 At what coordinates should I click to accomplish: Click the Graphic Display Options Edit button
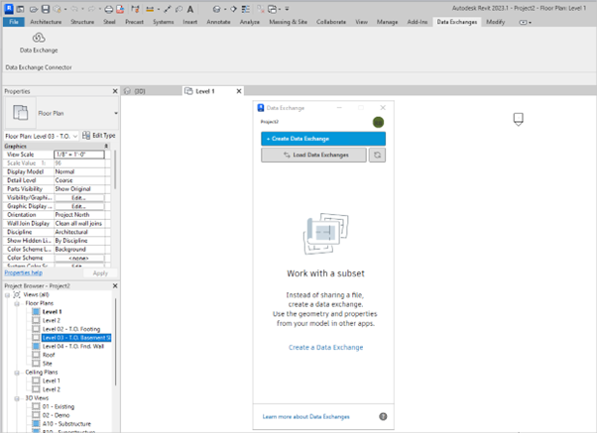[78, 206]
